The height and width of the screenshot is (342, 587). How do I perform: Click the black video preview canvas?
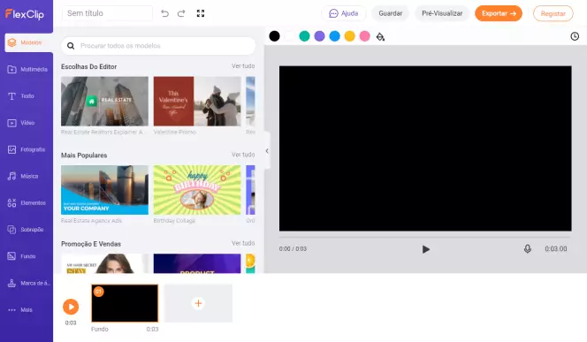click(425, 148)
